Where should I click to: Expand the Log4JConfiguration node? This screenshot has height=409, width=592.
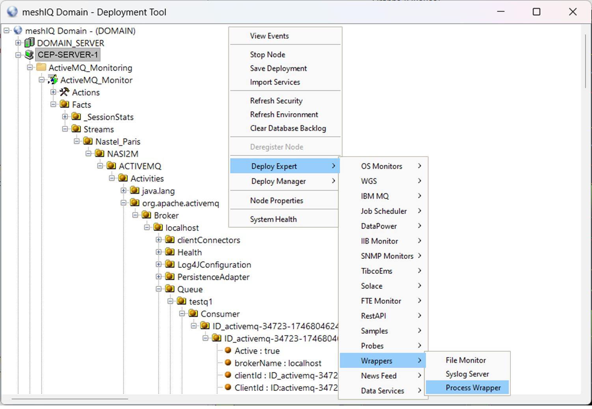pos(158,264)
